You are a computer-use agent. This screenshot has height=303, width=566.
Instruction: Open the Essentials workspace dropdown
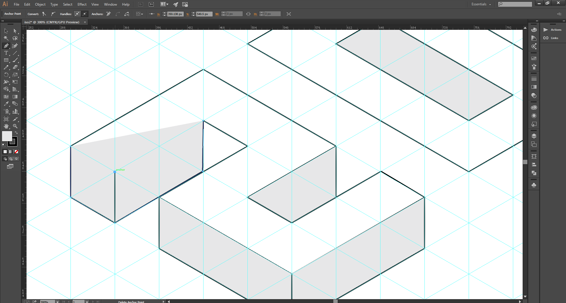tap(481, 4)
